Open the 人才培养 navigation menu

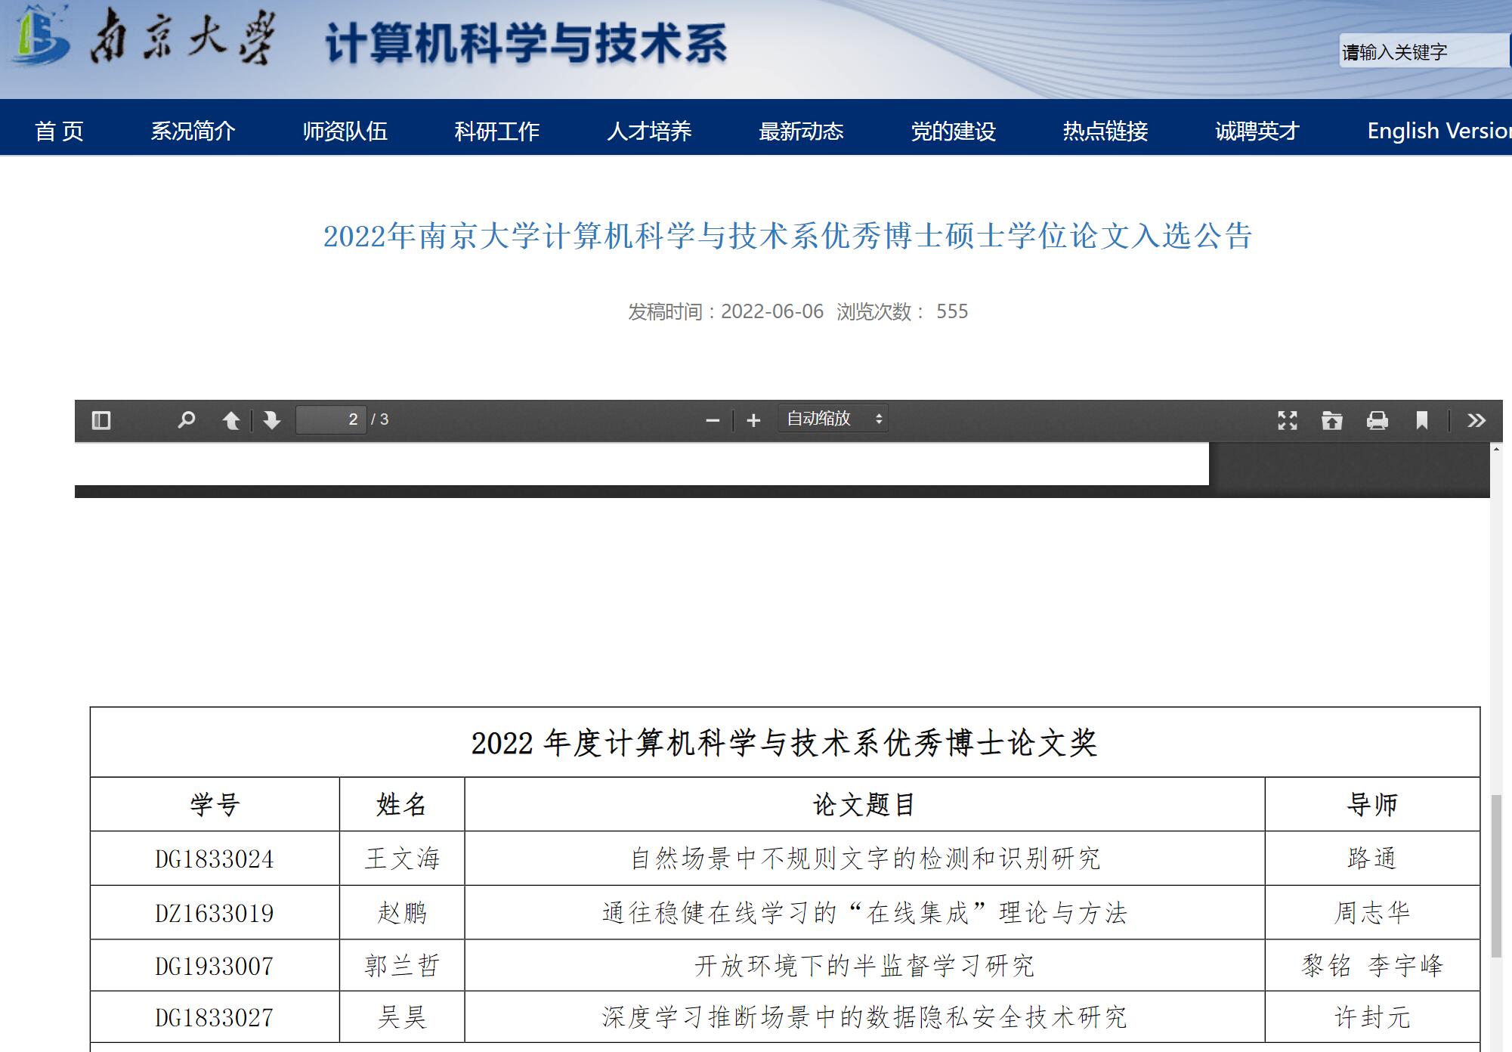point(649,131)
